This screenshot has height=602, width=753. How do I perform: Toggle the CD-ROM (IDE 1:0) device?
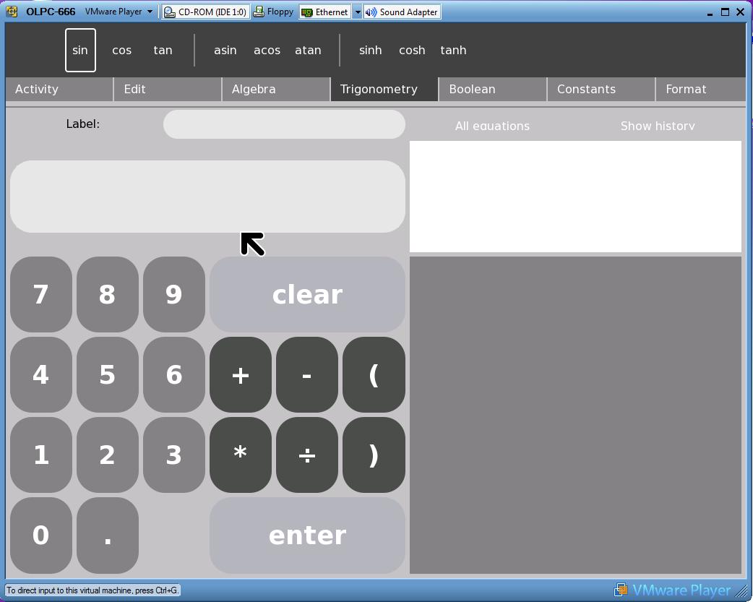[x=205, y=12]
